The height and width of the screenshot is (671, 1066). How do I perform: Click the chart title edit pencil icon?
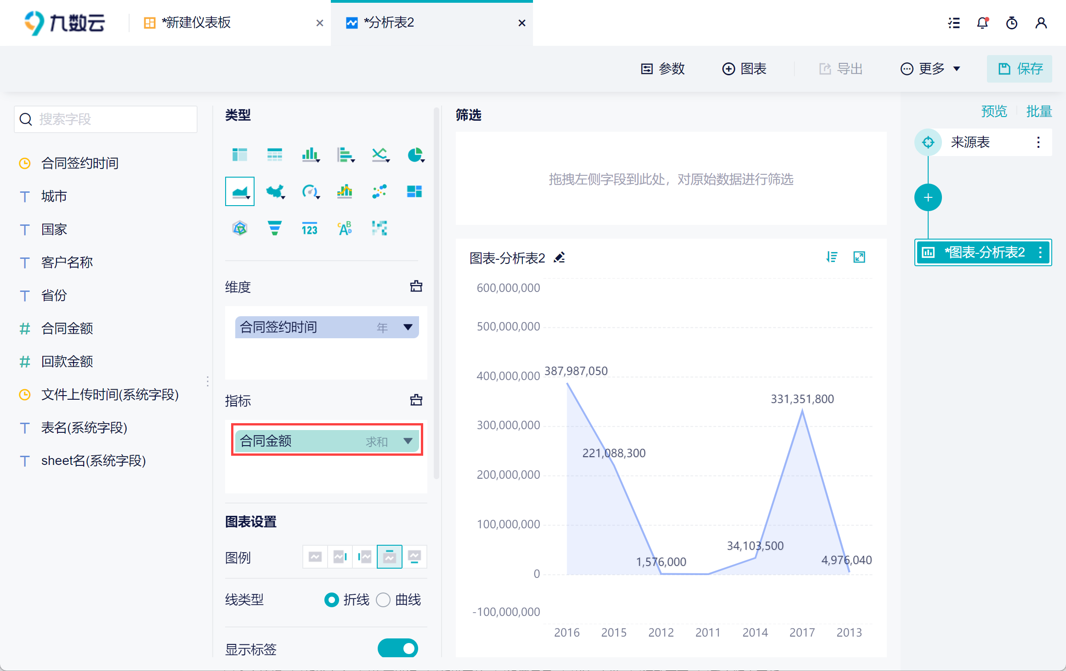[559, 257]
